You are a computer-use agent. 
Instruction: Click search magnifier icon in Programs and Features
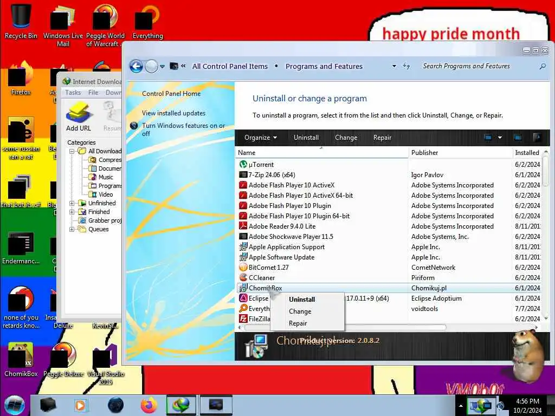pyautogui.click(x=542, y=66)
